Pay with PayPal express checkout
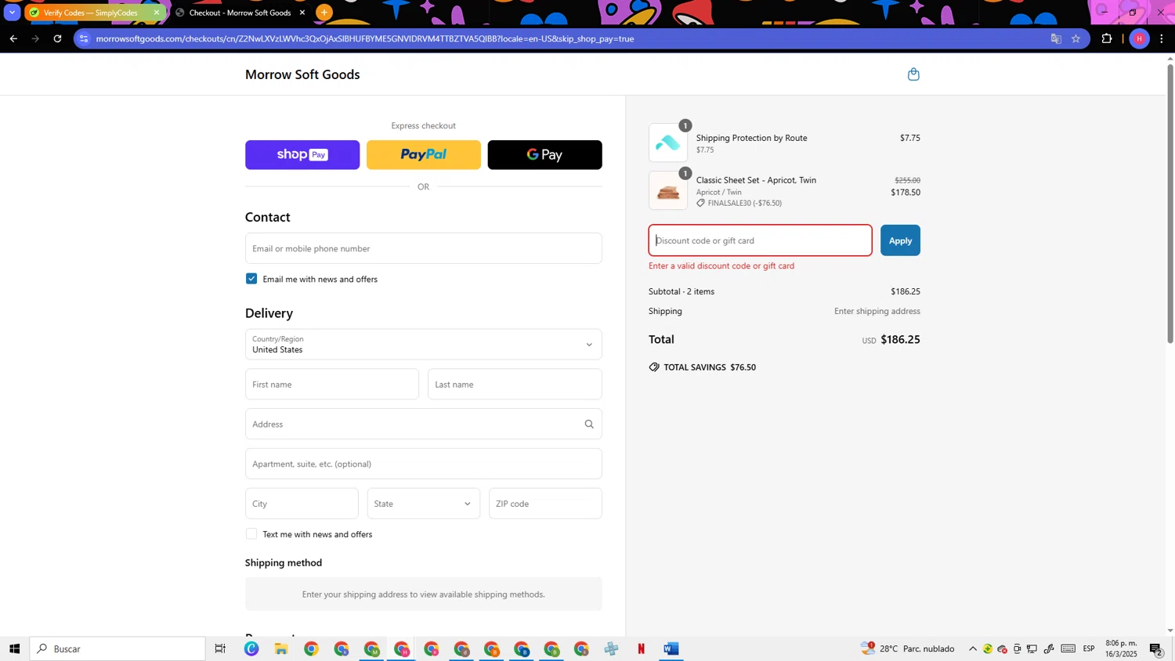Viewport: 1175px width, 661px height. (424, 155)
